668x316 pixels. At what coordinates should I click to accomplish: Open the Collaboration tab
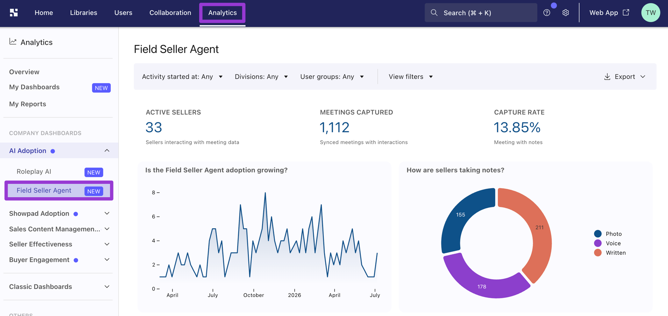pos(170,13)
